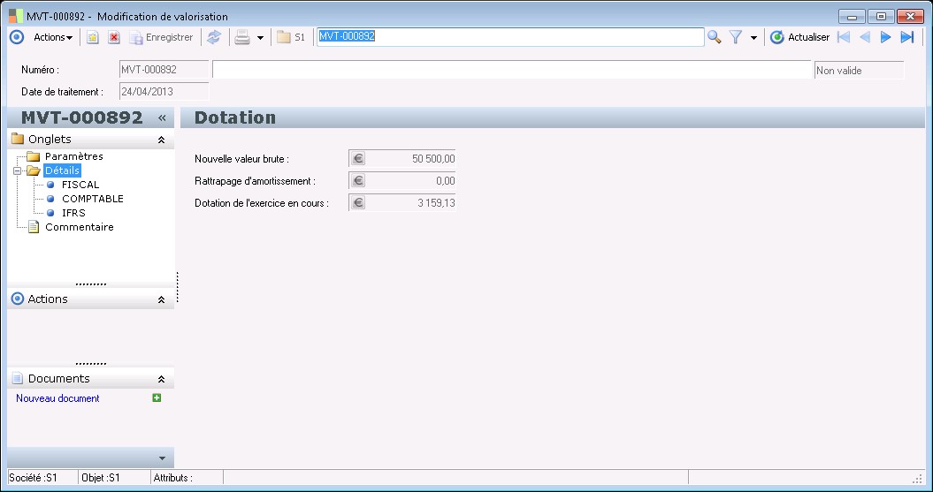933x492 pixels.
Task: Click the Date de traitement field 24/04/2013
Action: pyautogui.click(x=164, y=92)
